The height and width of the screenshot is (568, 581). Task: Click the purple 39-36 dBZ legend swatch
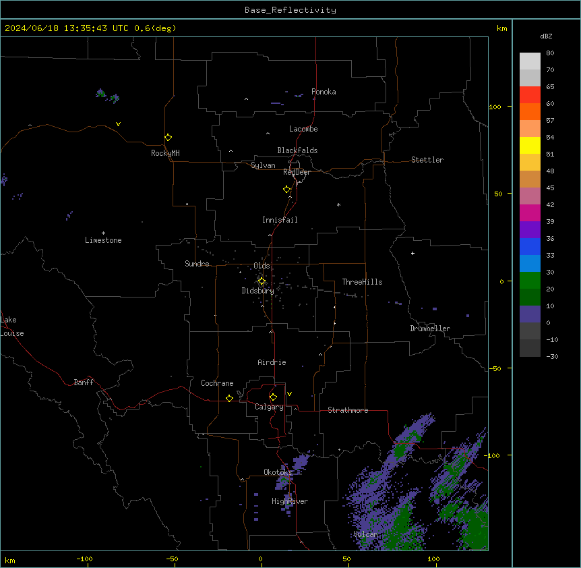(530, 230)
